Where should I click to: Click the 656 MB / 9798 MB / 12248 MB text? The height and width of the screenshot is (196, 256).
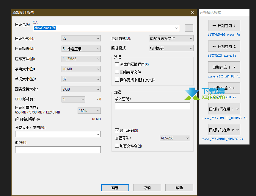pos(37,112)
